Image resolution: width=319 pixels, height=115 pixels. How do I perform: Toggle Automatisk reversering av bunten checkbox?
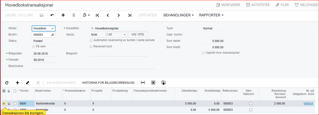point(91,40)
